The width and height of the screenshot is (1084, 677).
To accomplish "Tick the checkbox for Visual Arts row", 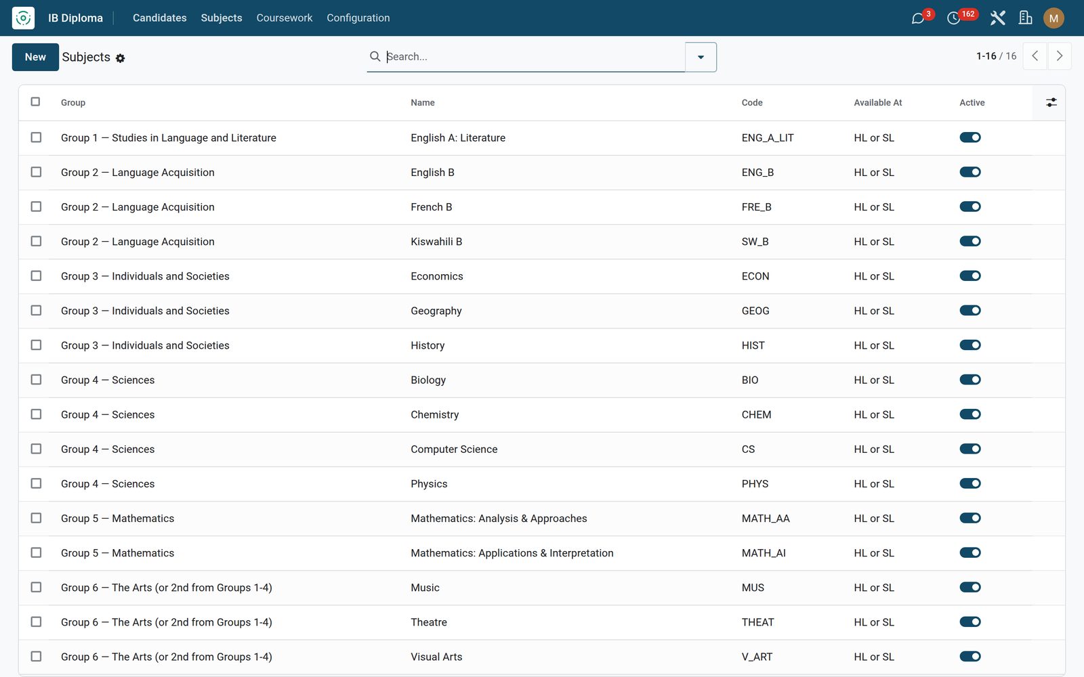I will click(36, 657).
